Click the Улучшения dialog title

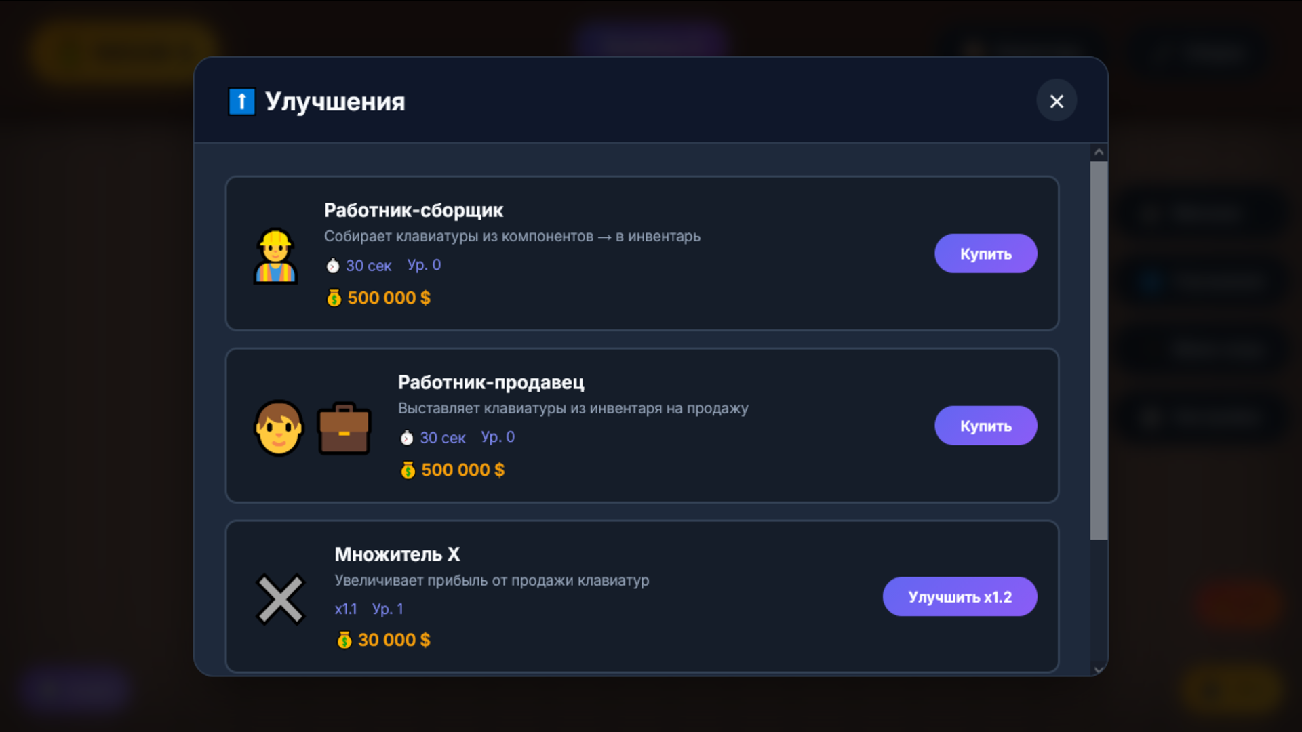(x=335, y=102)
